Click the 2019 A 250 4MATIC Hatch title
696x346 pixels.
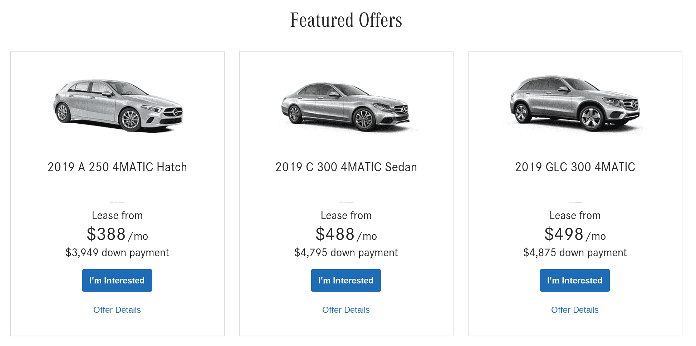(117, 167)
